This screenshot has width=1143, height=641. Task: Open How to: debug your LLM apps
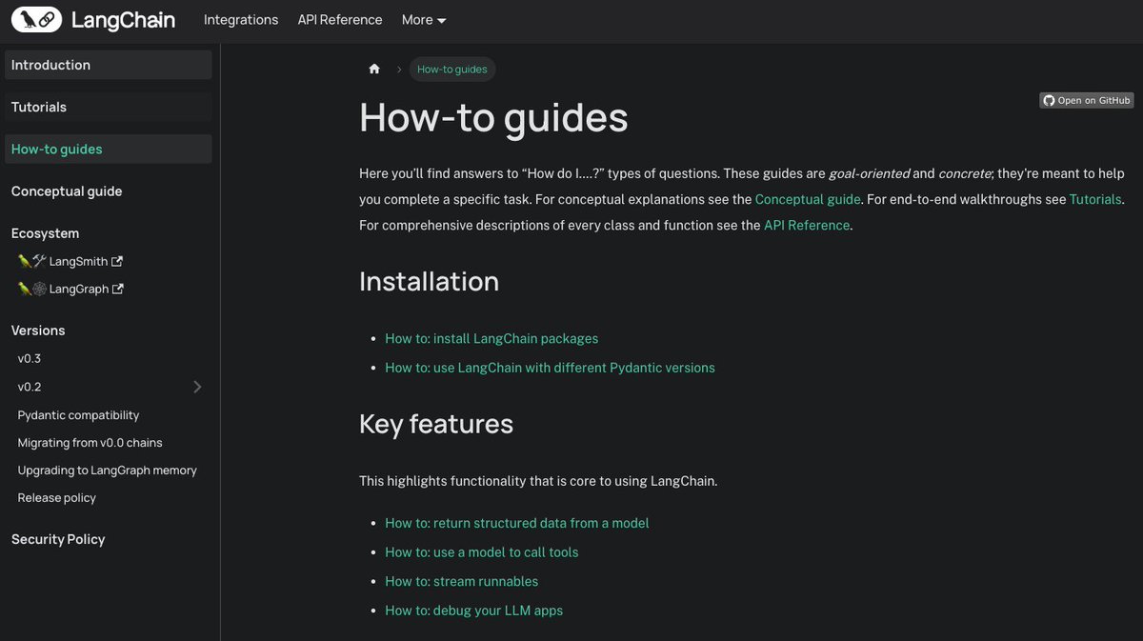[474, 611]
